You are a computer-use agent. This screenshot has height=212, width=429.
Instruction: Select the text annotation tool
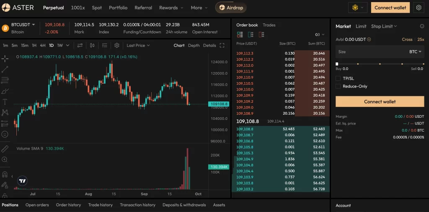(5, 102)
